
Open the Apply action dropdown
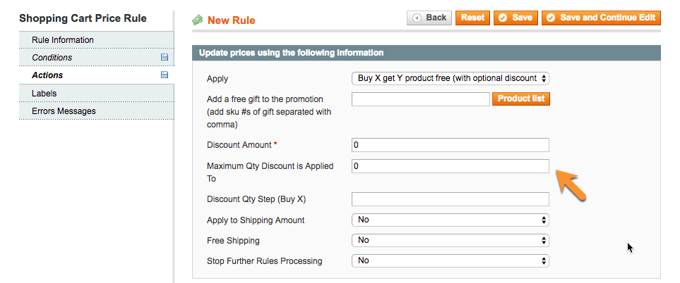(x=450, y=78)
